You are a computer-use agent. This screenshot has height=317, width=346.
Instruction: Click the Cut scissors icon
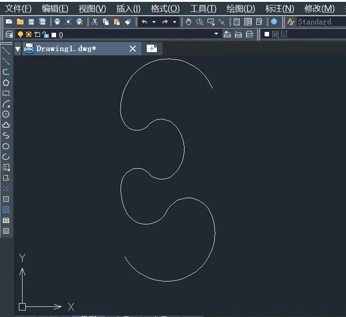click(x=95, y=22)
